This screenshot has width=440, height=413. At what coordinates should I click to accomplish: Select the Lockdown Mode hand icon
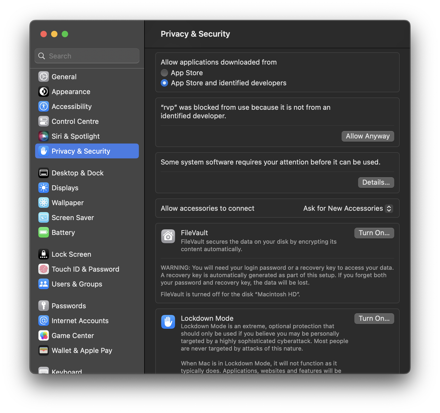click(x=168, y=322)
